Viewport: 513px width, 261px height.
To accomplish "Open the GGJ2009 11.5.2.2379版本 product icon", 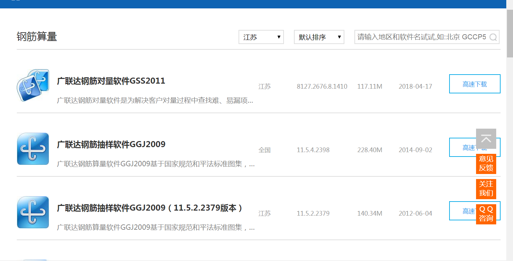I will pos(33,212).
